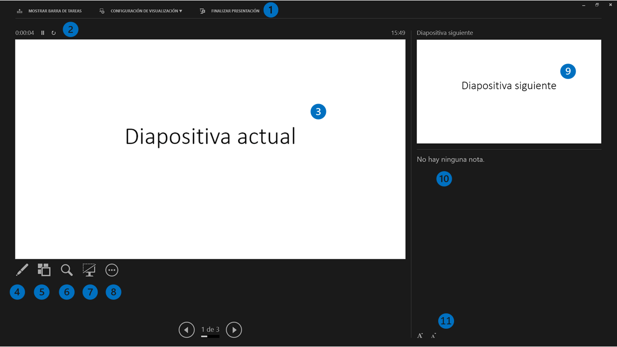Viewport: 617px width, 347px height.
Task: Open the see all slides grid
Action: tap(44, 270)
